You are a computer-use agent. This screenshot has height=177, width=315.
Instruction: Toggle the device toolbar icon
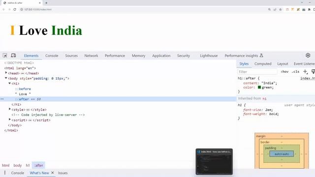(13, 56)
